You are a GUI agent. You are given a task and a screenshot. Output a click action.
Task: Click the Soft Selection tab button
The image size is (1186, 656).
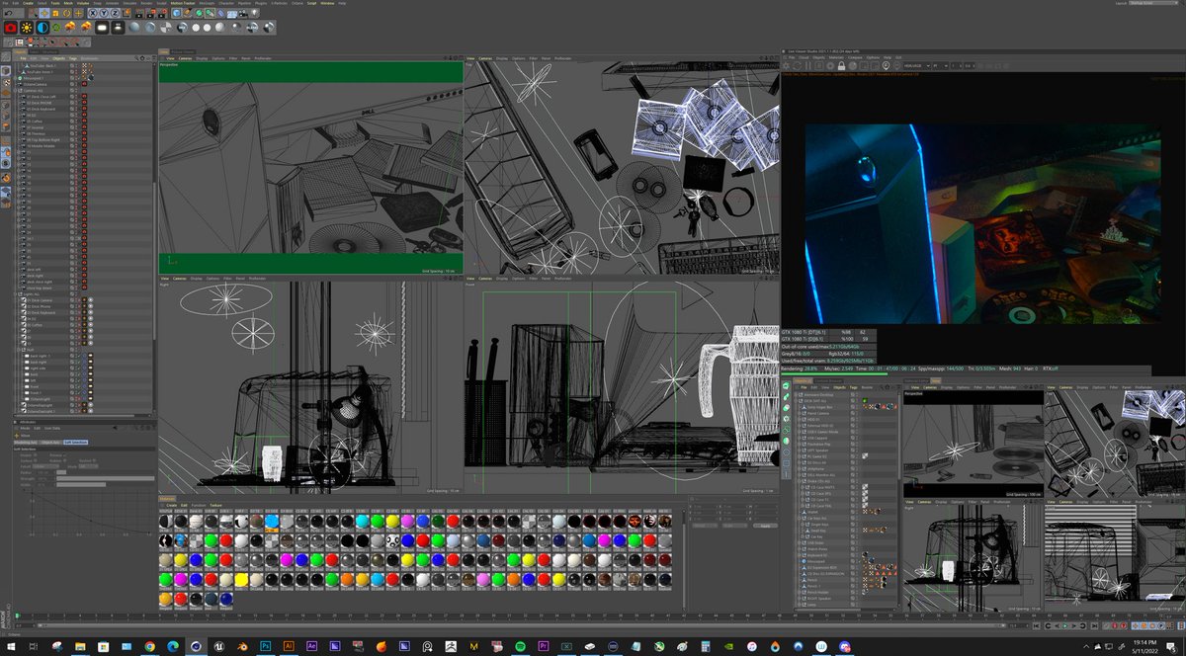[x=75, y=442]
